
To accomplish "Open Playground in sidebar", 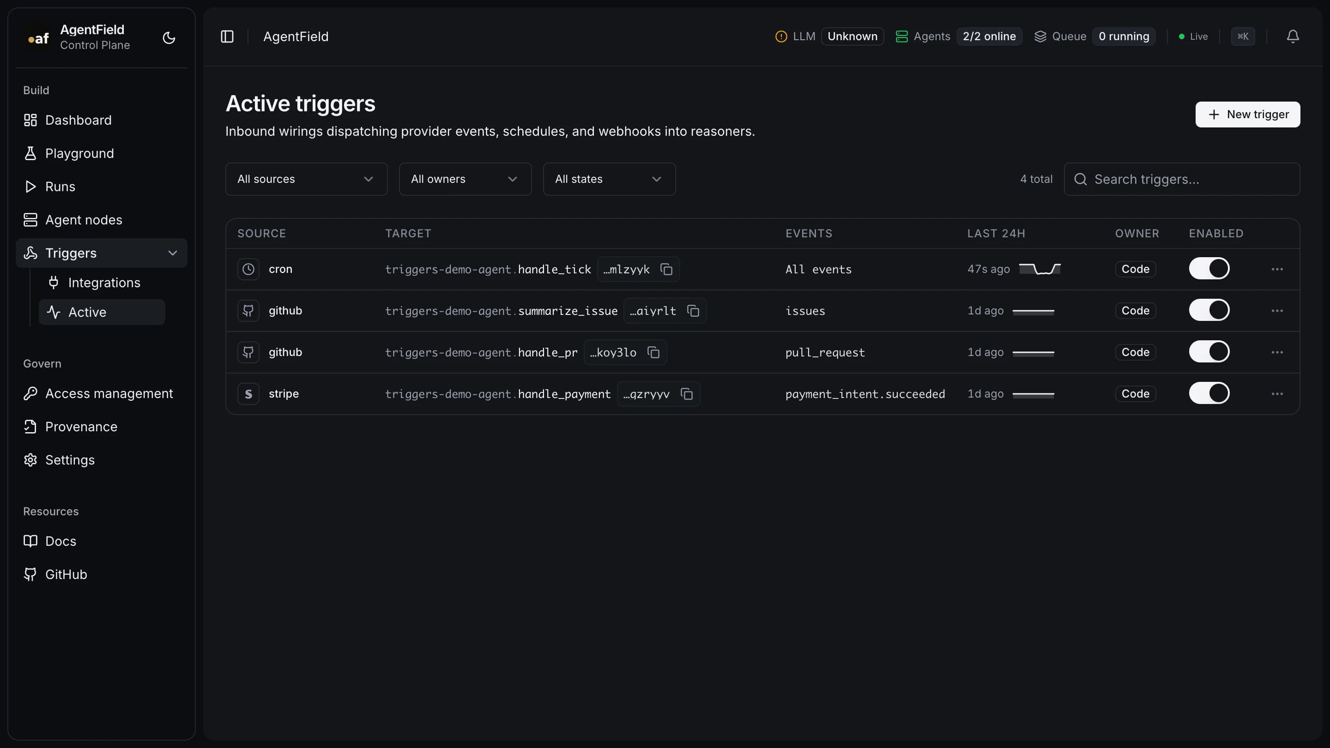I will click(101, 153).
